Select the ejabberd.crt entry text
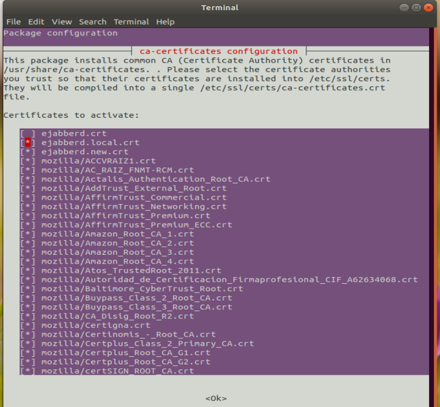 [74, 134]
